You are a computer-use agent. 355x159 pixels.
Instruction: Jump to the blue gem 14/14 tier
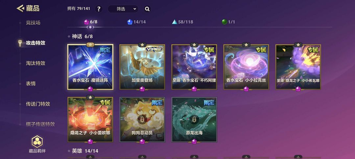tap(136, 22)
